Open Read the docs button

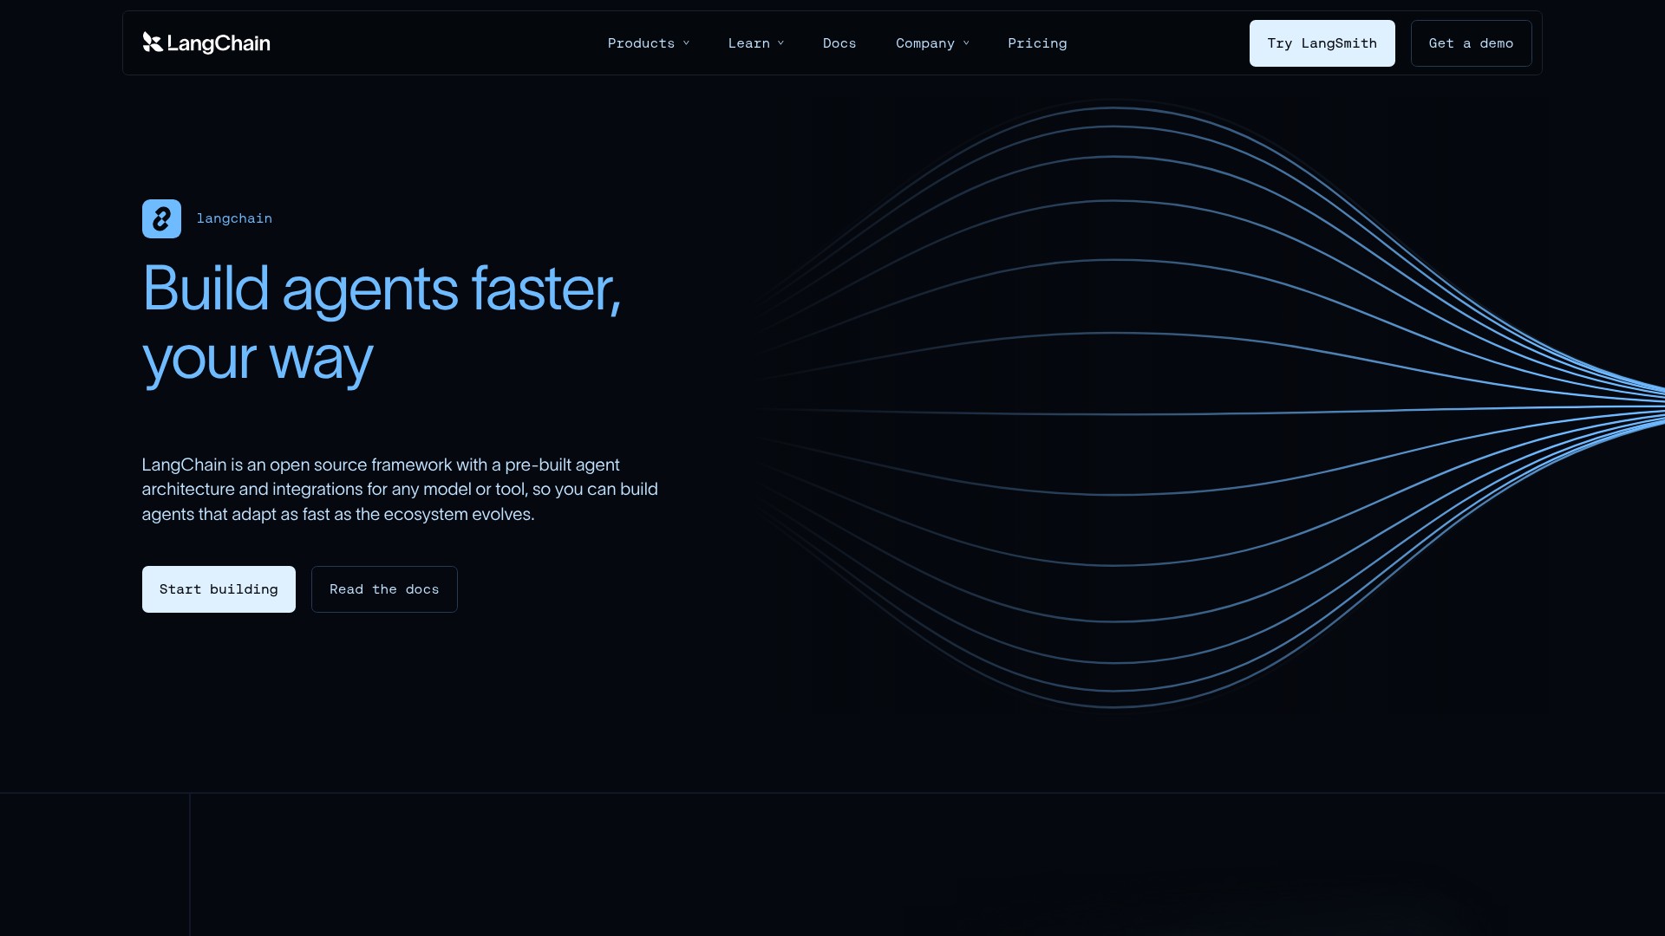[384, 589]
